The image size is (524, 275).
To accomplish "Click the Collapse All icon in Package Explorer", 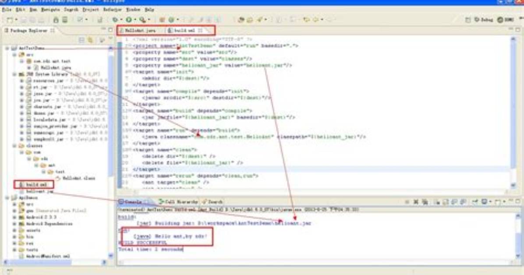I will tap(81, 40).
